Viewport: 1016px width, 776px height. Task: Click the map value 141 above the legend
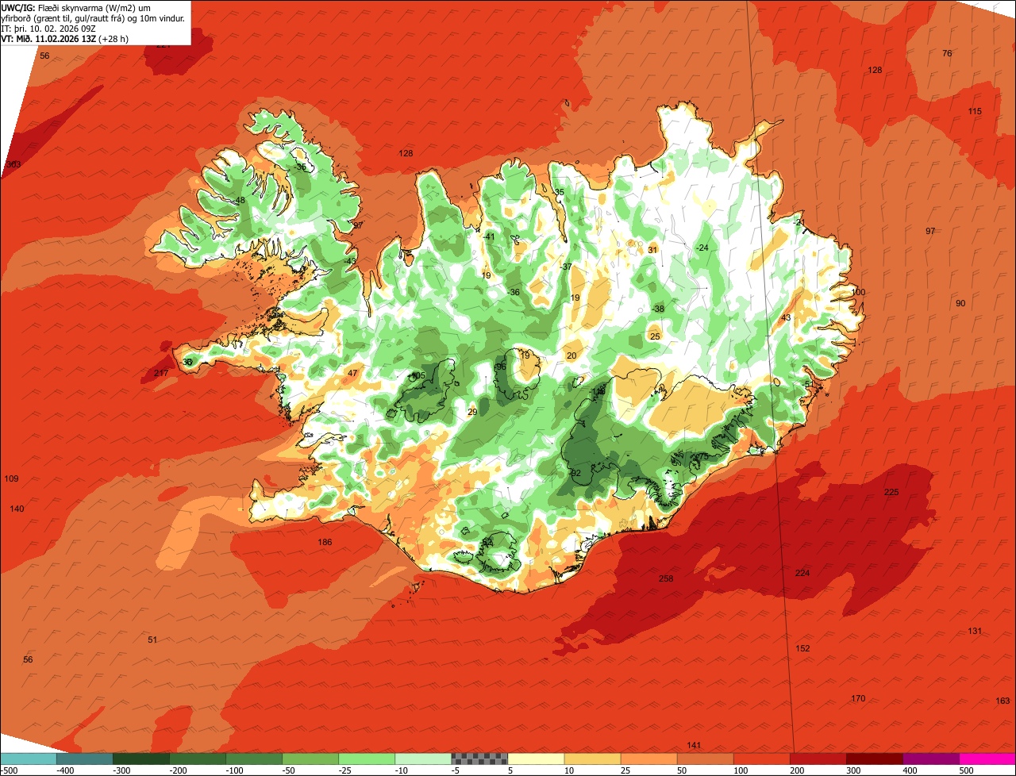[x=694, y=745]
